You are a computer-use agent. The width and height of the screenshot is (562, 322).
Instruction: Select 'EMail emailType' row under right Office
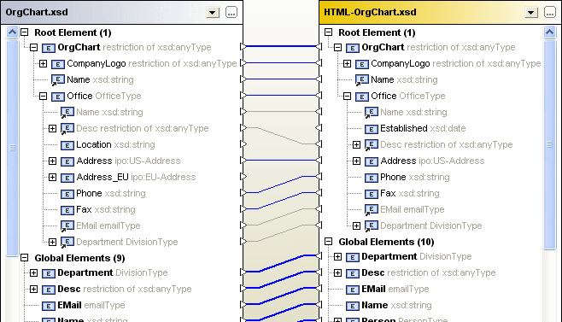click(413, 209)
